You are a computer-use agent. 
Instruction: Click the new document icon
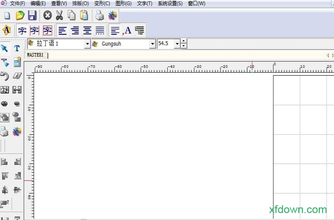click(7, 16)
